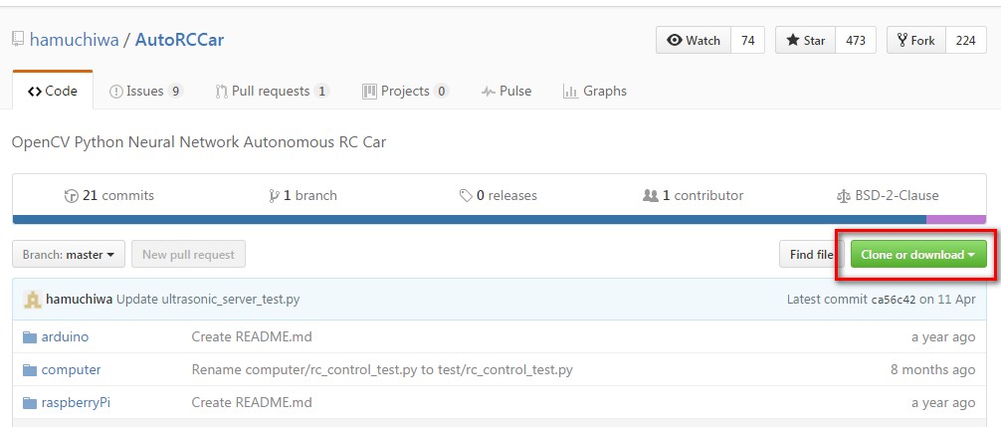Image resolution: width=1001 pixels, height=427 pixels.
Task: Fork the AutoRCCar repository
Action: [916, 40]
